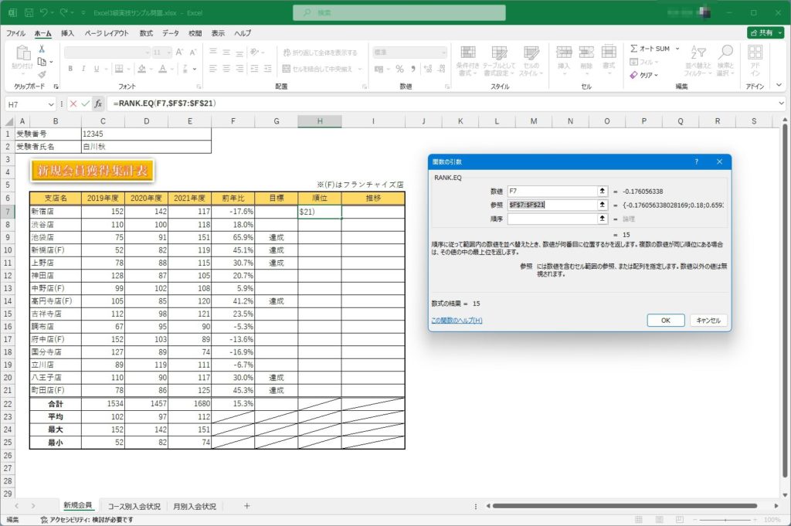Click the 順序 input field

pyautogui.click(x=552, y=219)
